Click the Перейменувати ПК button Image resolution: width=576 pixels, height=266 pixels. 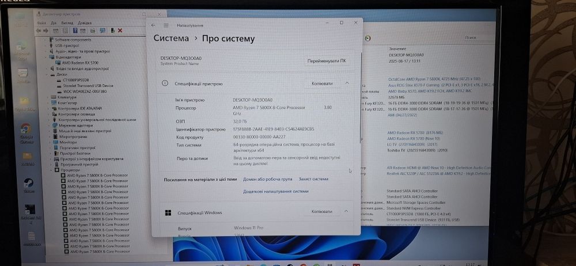327,61
